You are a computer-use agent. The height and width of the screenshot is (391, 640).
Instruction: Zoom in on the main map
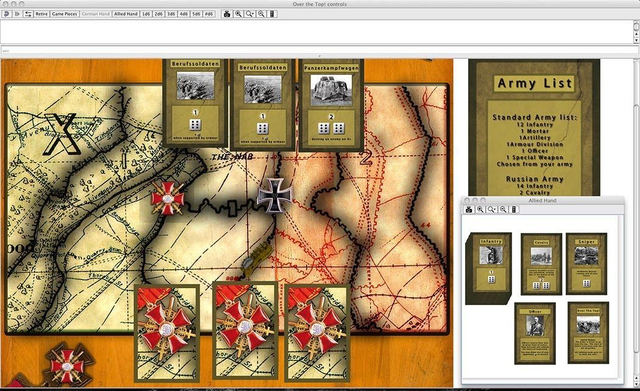[238, 14]
